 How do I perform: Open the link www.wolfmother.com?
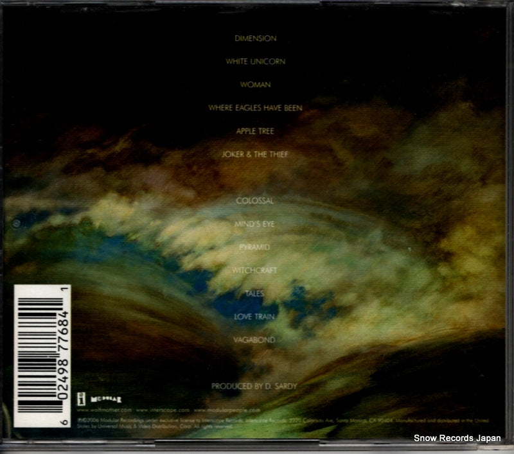[103, 408]
